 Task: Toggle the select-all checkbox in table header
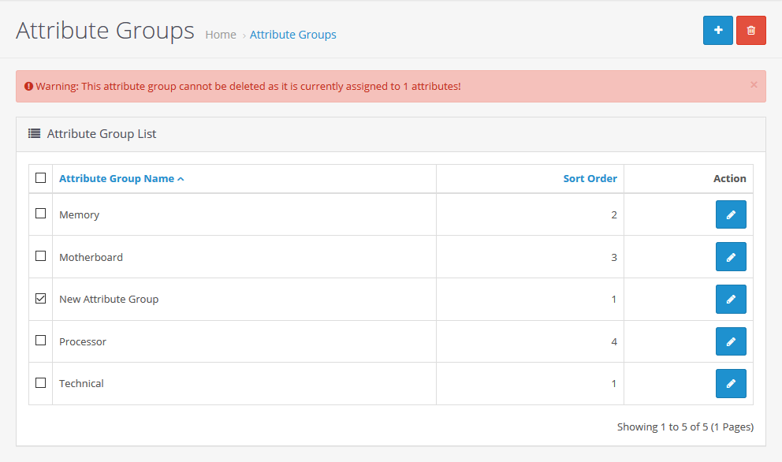40,177
